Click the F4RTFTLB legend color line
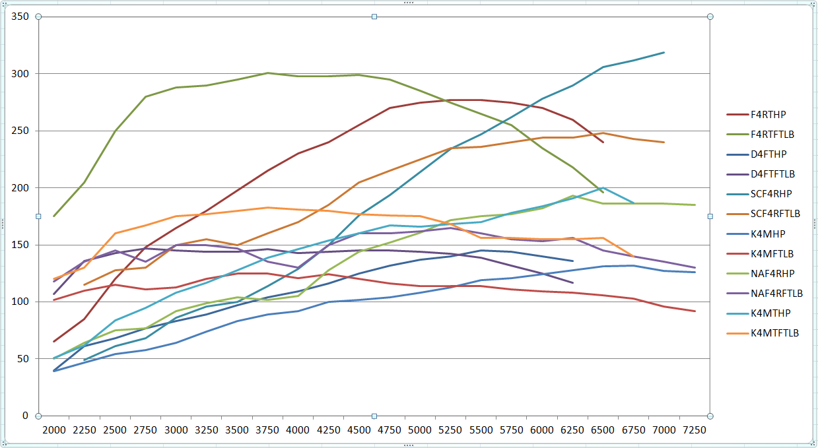Viewport: 818px width, 448px height. pyautogui.click(x=736, y=134)
